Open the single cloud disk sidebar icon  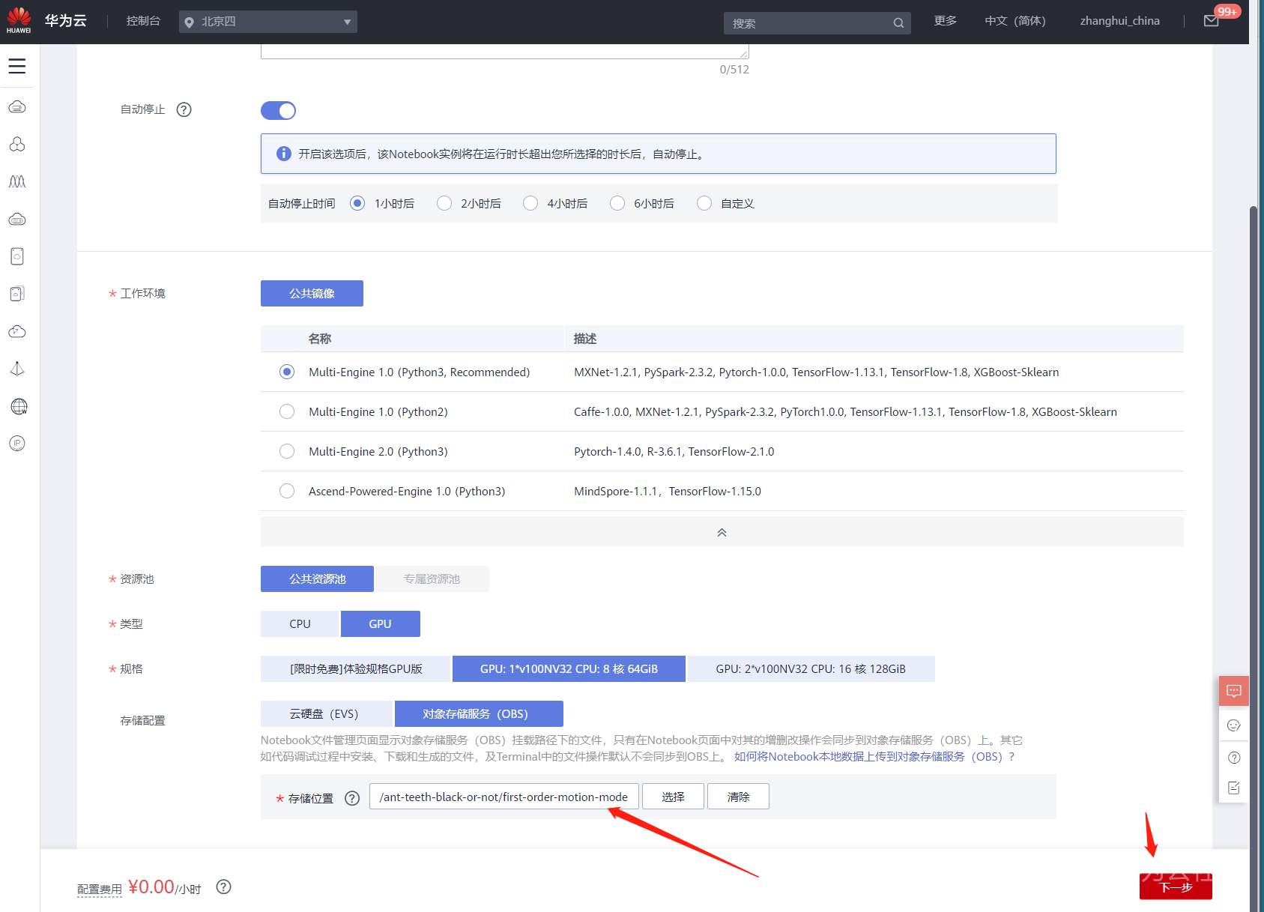pyautogui.click(x=17, y=256)
